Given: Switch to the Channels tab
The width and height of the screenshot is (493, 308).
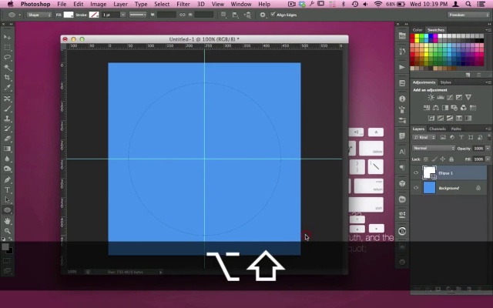Looking at the screenshot, I should (438, 129).
